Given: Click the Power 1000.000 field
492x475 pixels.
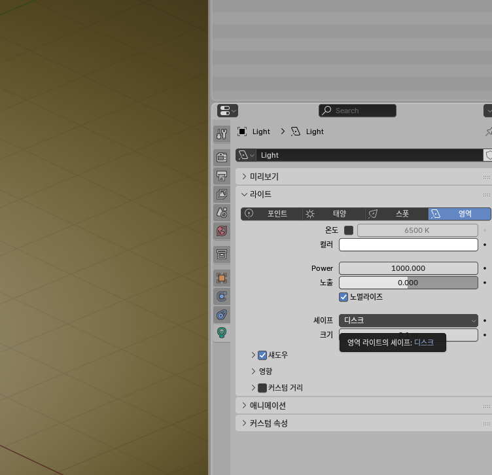Looking at the screenshot, I should coord(408,268).
